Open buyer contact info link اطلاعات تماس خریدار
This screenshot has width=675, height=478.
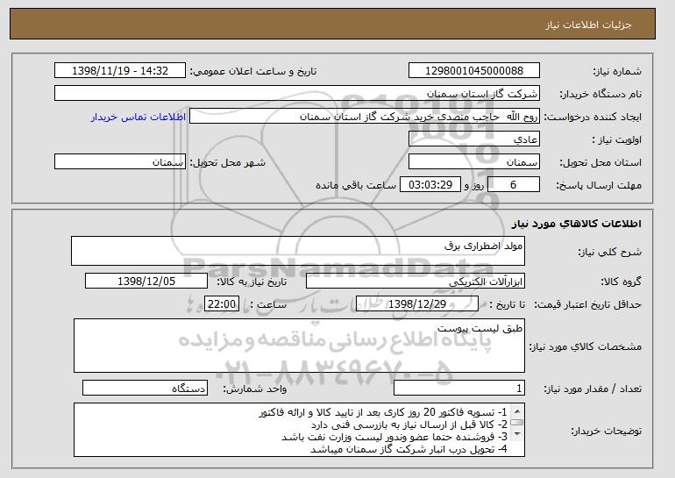pyautogui.click(x=139, y=117)
